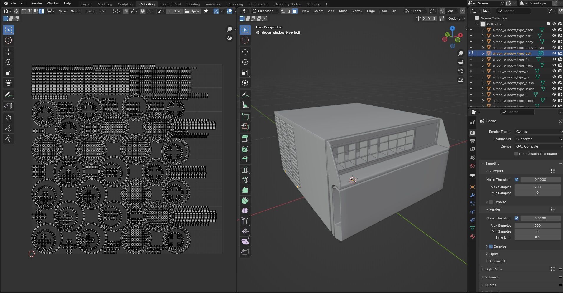Toggle Viewport Noise Threshold checkbox

tap(516, 180)
